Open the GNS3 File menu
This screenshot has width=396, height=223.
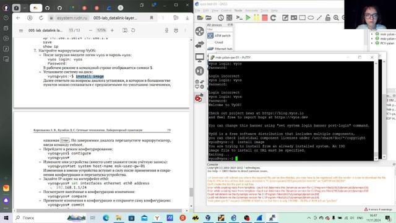198,11
